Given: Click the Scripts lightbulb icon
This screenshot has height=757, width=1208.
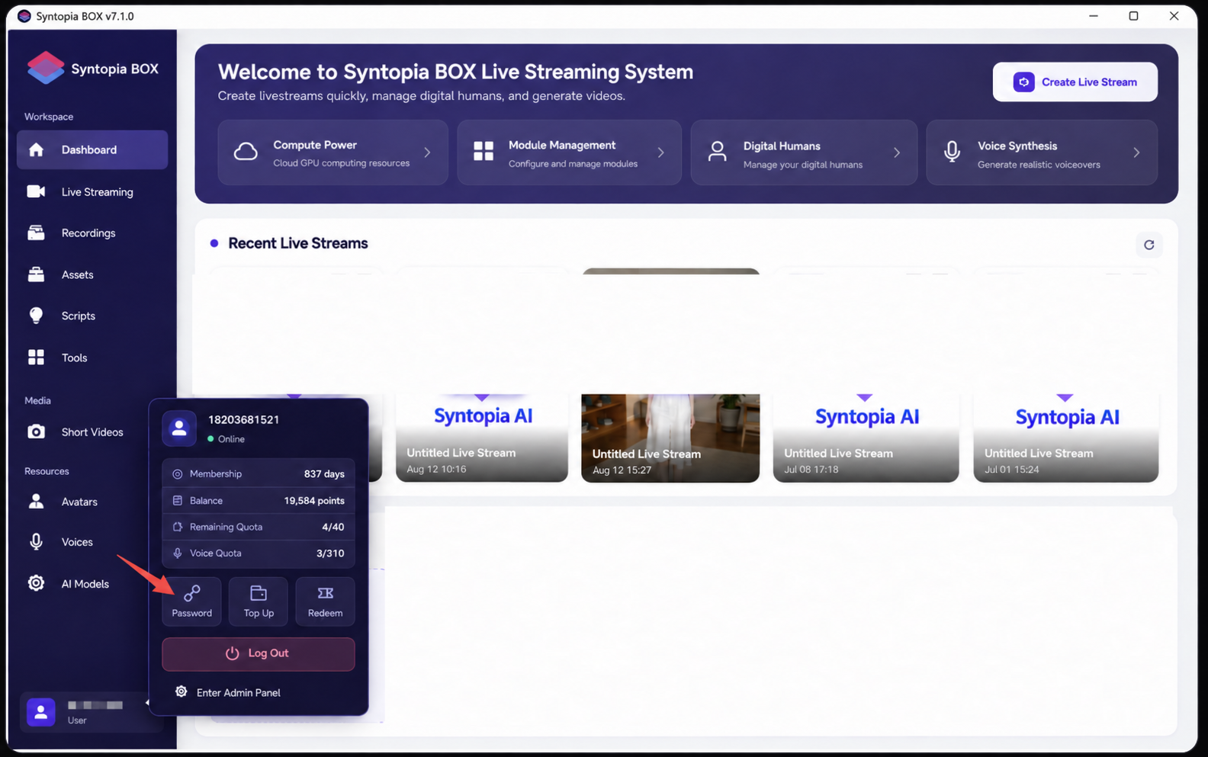Looking at the screenshot, I should click(36, 316).
